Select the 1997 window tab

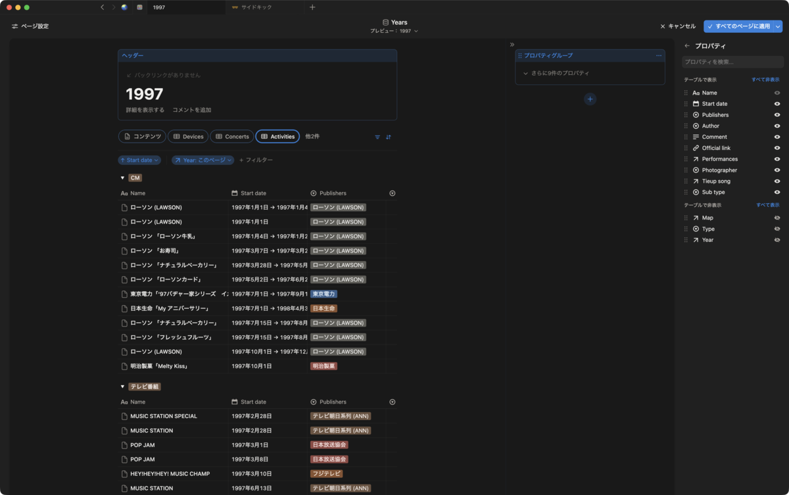tap(185, 7)
